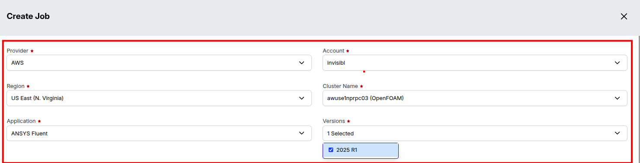Click the Account field label

click(x=333, y=51)
